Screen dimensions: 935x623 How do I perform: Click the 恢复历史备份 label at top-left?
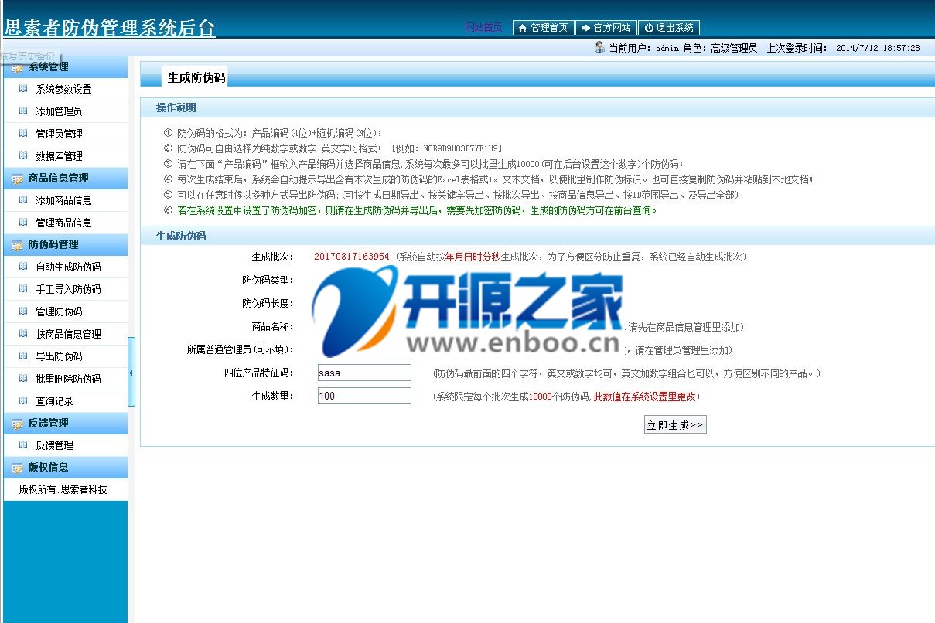[29, 56]
